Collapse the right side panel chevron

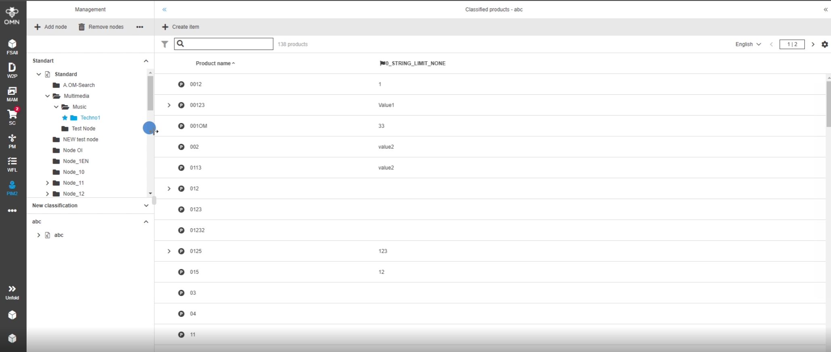(826, 10)
